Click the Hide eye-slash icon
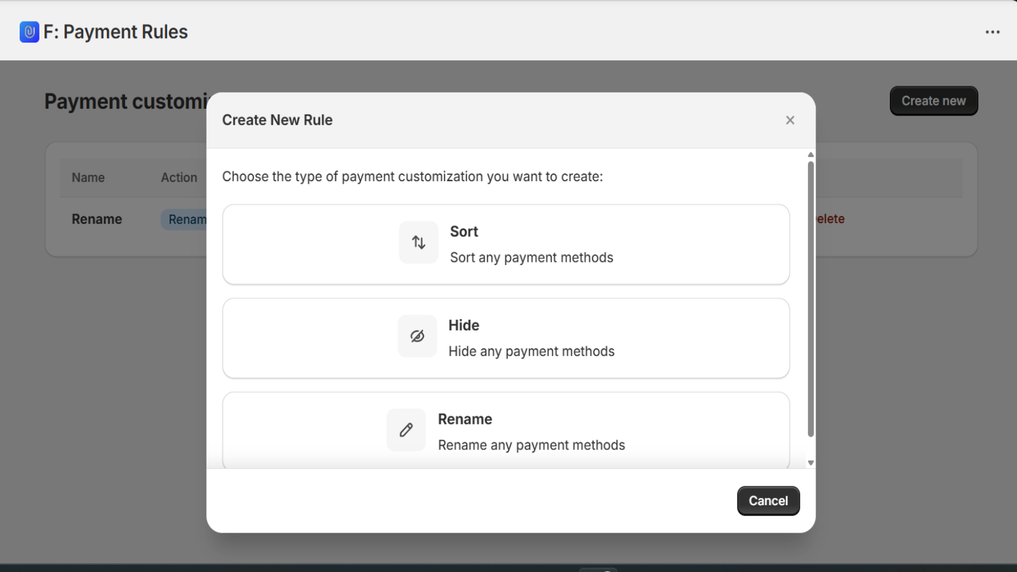The image size is (1017, 572). (417, 336)
